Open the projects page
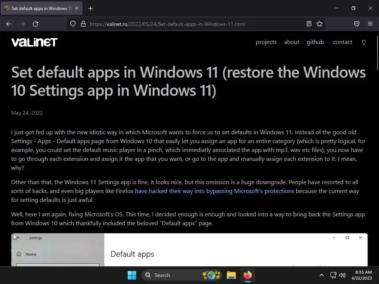 tap(266, 42)
